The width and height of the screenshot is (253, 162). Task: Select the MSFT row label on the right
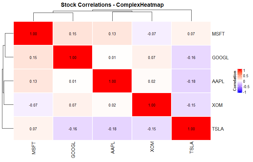pyautogui.click(x=218, y=34)
